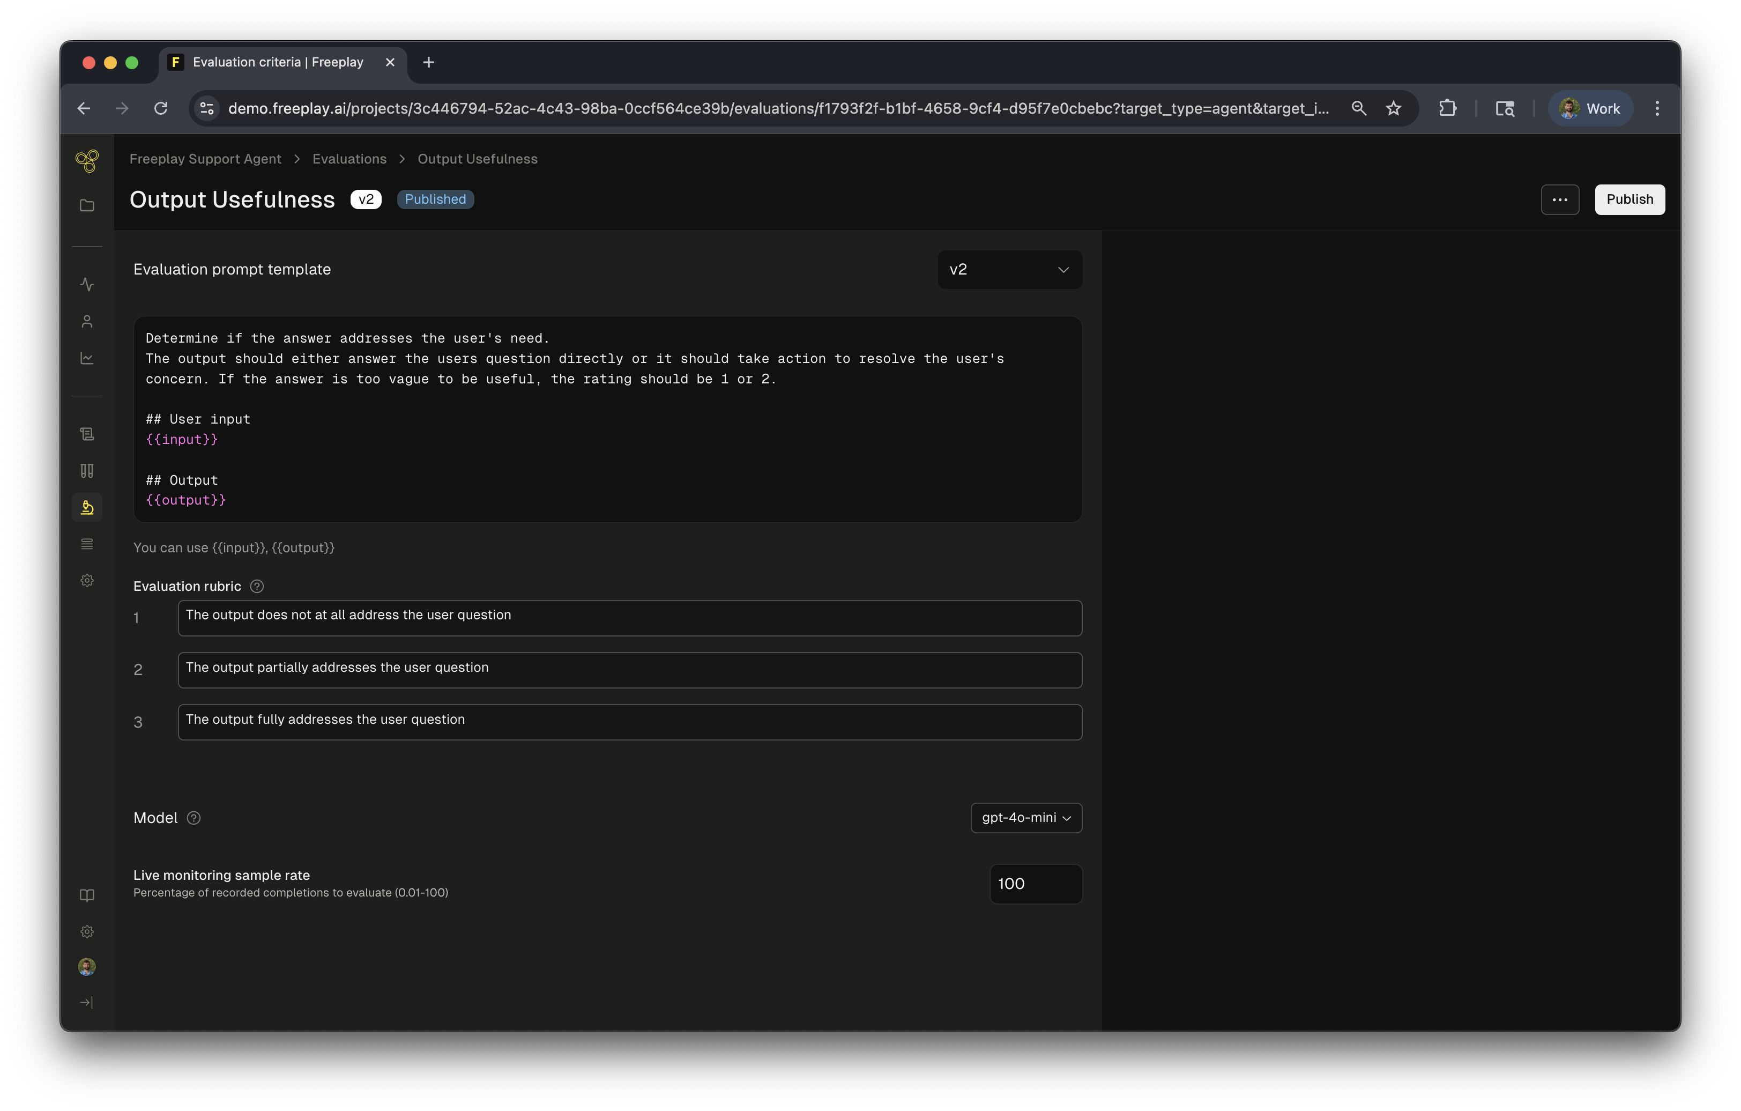Click the Live monitoring sample rate field

coord(1035,884)
